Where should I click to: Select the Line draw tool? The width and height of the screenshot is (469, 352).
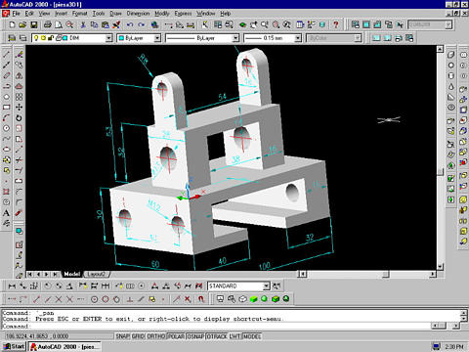[x=6, y=55]
